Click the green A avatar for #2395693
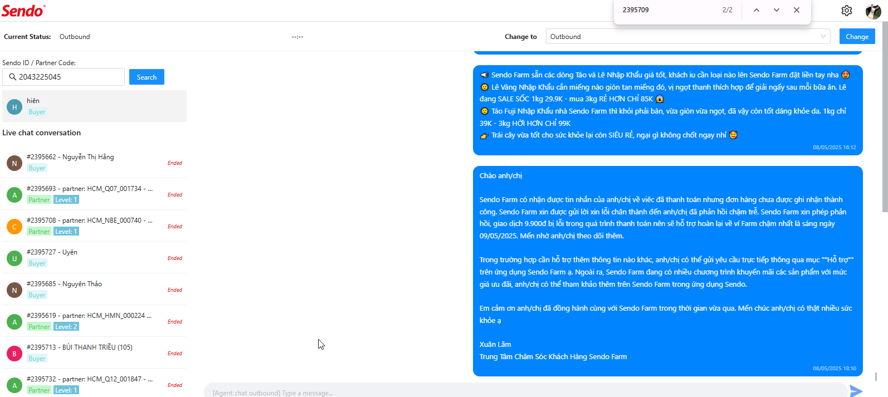The image size is (888, 397). pyautogui.click(x=14, y=195)
